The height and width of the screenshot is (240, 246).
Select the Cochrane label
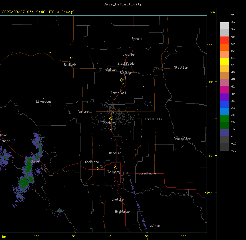(92, 162)
